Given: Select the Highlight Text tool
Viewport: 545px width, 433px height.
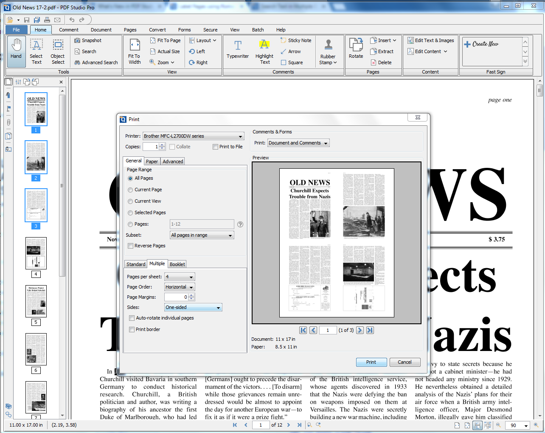Looking at the screenshot, I should point(264,51).
